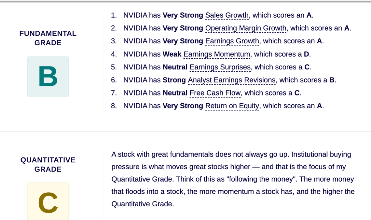Click the Weak rating text in item four
Screen dimensions: 371x220
click(172, 54)
